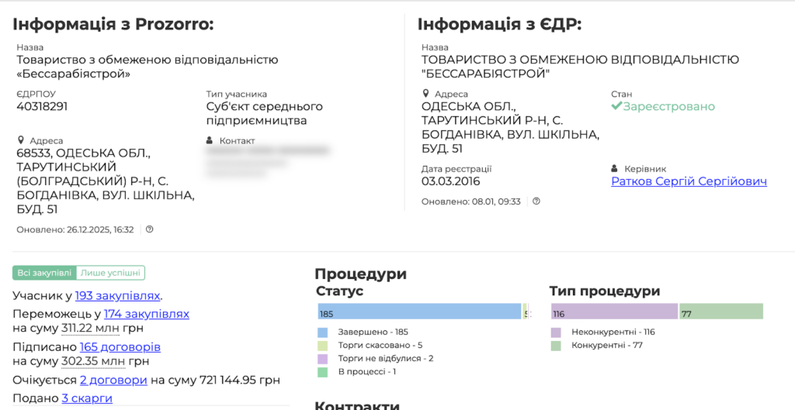Click person icon next to Керівник
The height and width of the screenshot is (410, 795).
(x=615, y=169)
